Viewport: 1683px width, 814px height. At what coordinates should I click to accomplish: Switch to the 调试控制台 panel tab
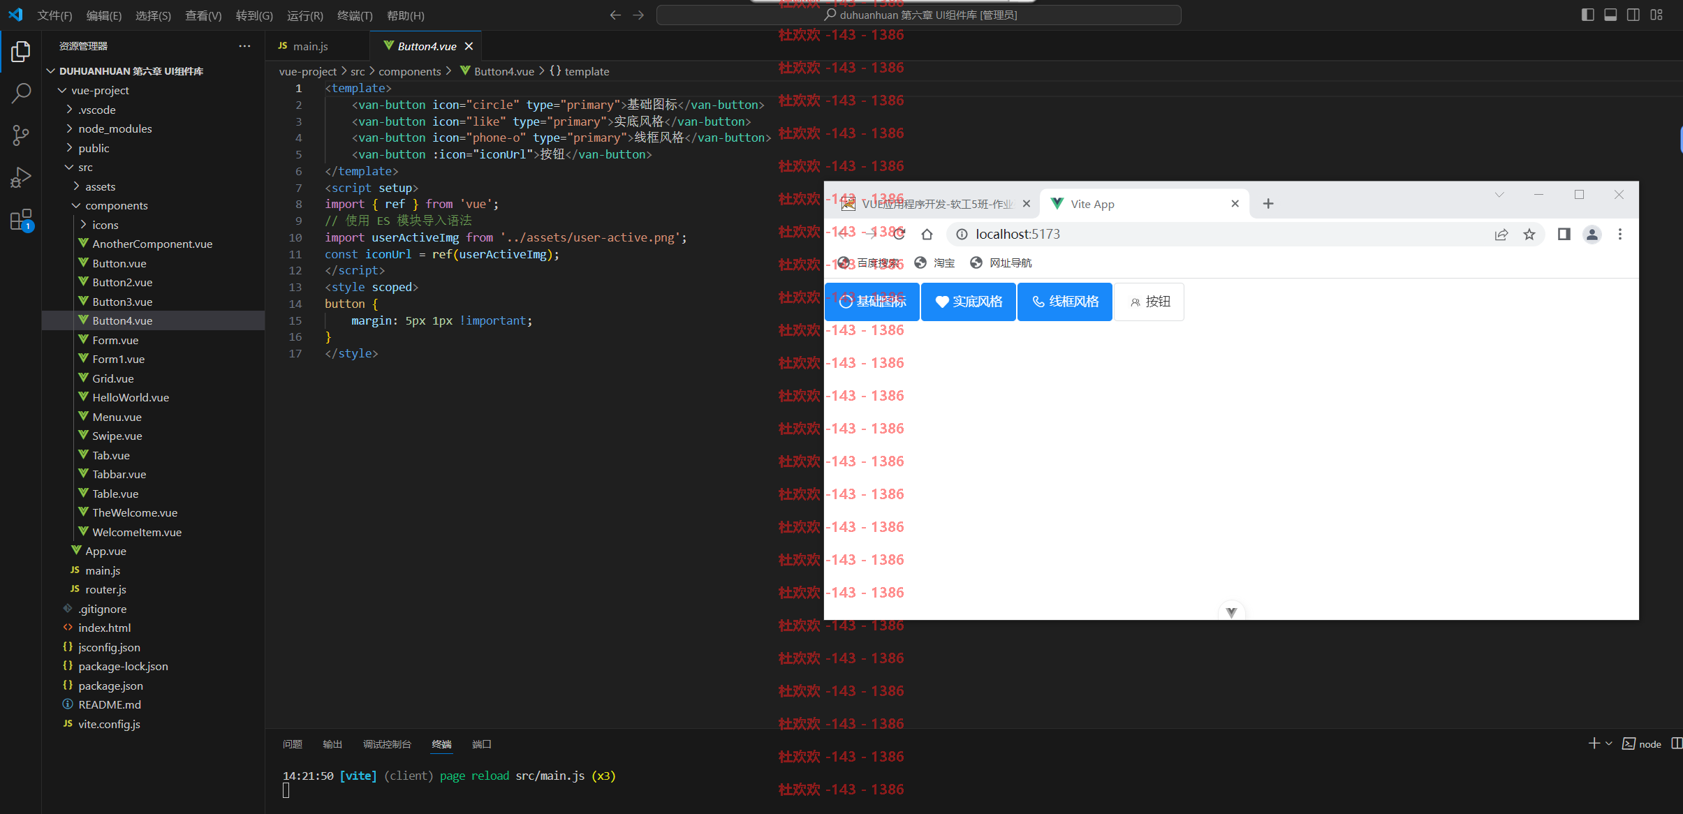[387, 744]
